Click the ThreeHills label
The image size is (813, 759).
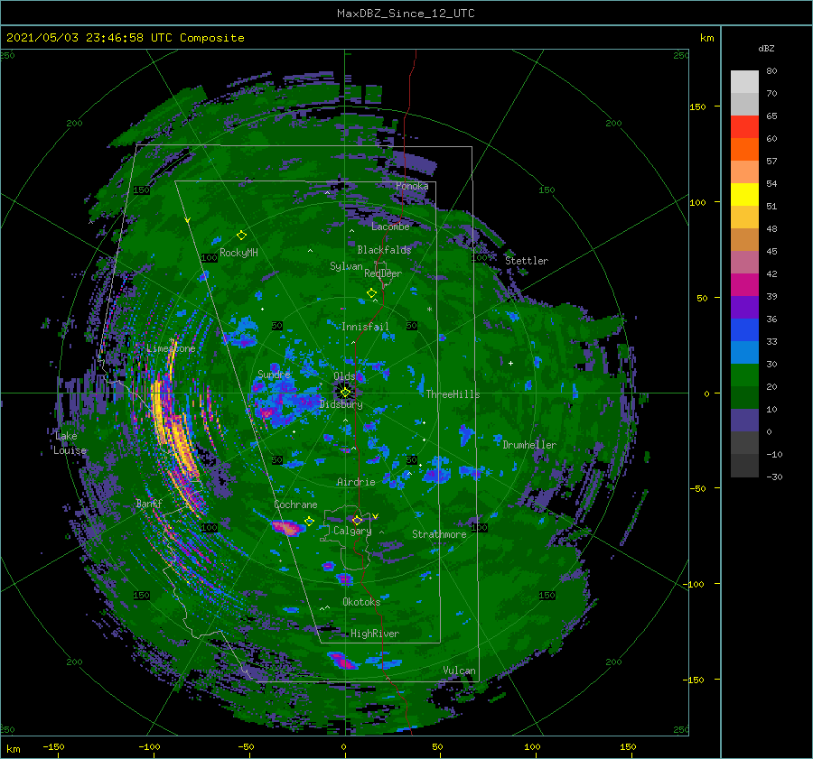pos(453,394)
